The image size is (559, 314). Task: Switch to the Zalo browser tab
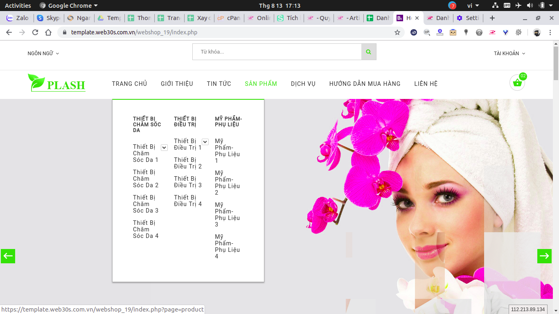pos(17,18)
